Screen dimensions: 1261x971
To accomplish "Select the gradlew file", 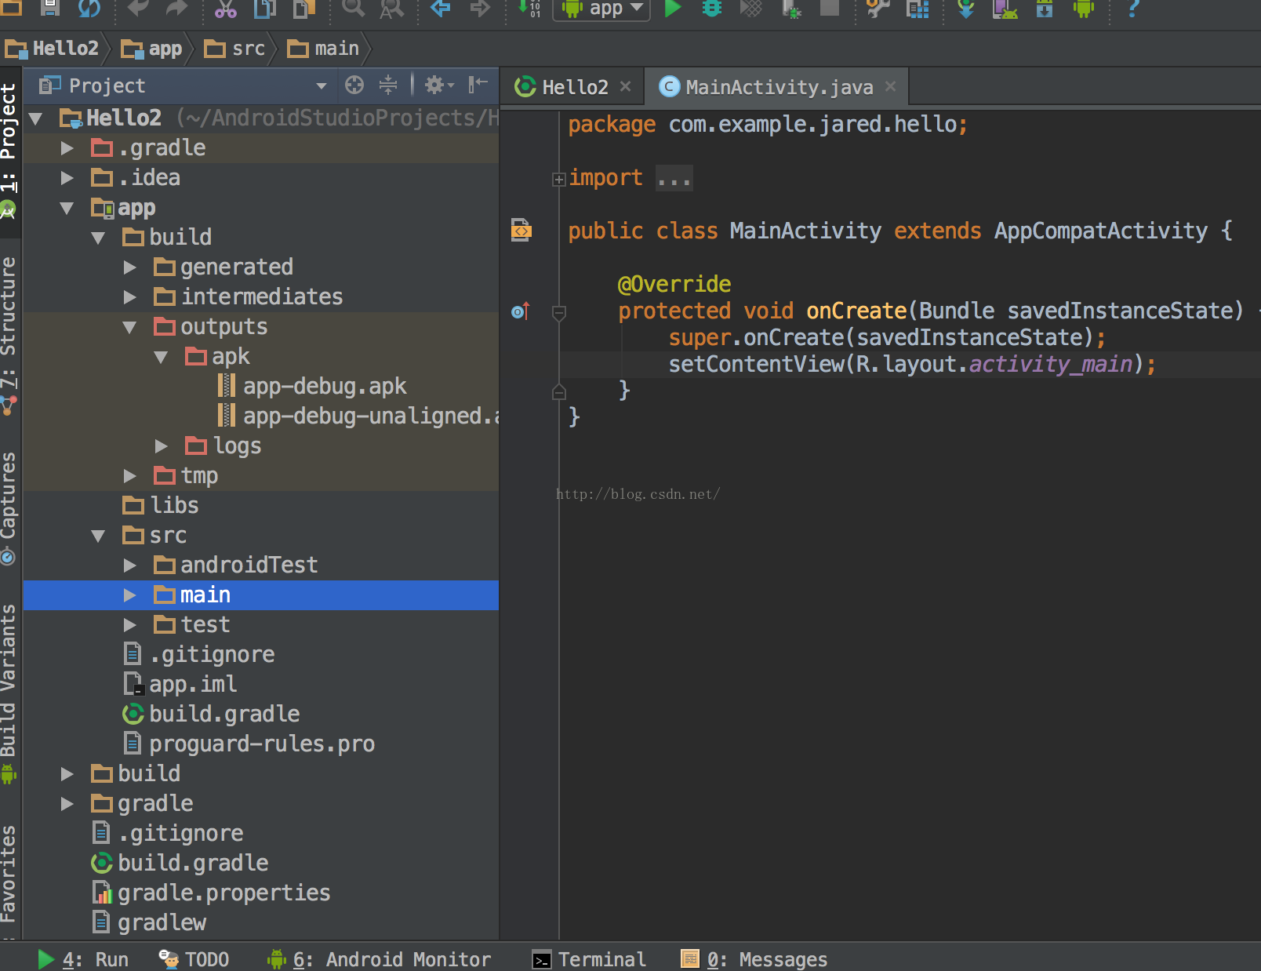I will pos(149,923).
